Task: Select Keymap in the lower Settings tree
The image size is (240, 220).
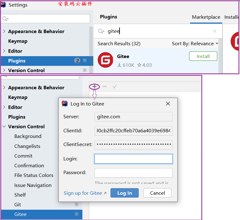Action: tap(17, 97)
